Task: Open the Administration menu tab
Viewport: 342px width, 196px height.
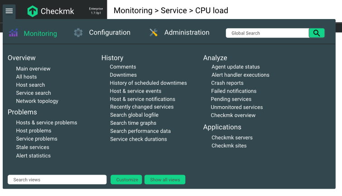Action: (187, 33)
